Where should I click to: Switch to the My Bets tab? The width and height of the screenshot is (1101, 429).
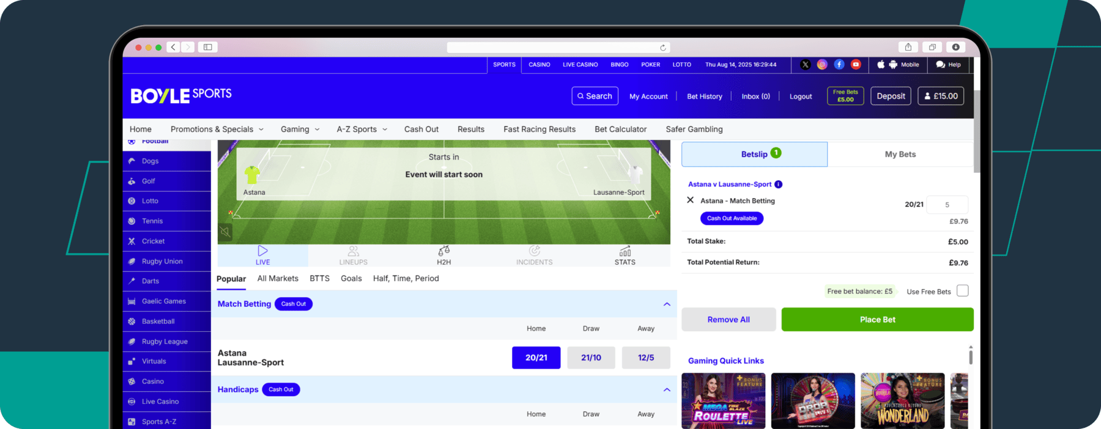click(x=900, y=154)
